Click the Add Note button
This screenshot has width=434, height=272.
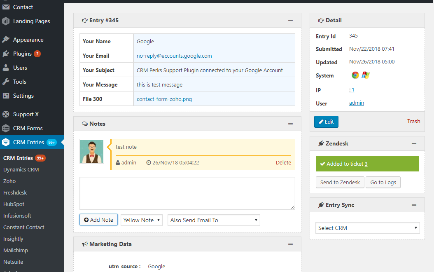98,220
